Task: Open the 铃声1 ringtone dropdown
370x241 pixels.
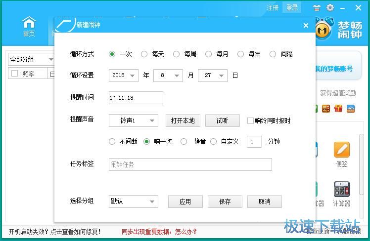Action: [x=134, y=120]
